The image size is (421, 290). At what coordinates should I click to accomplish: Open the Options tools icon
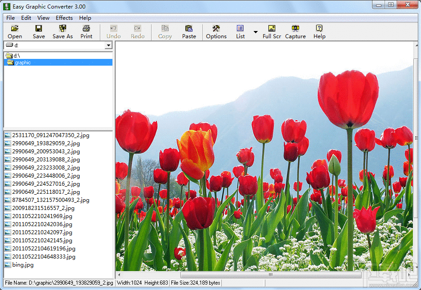[x=216, y=31]
